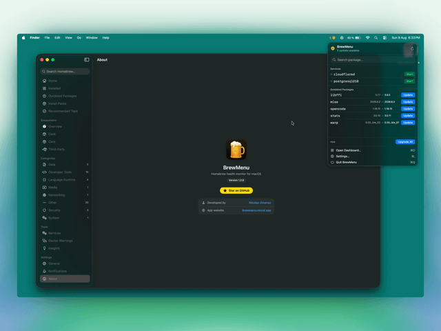This screenshot has width=441, height=331.
Task: Refresh the BrewMenu popup list
Action: (x=412, y=49)
